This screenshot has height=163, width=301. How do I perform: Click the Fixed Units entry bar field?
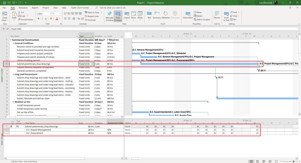(154, 29)
